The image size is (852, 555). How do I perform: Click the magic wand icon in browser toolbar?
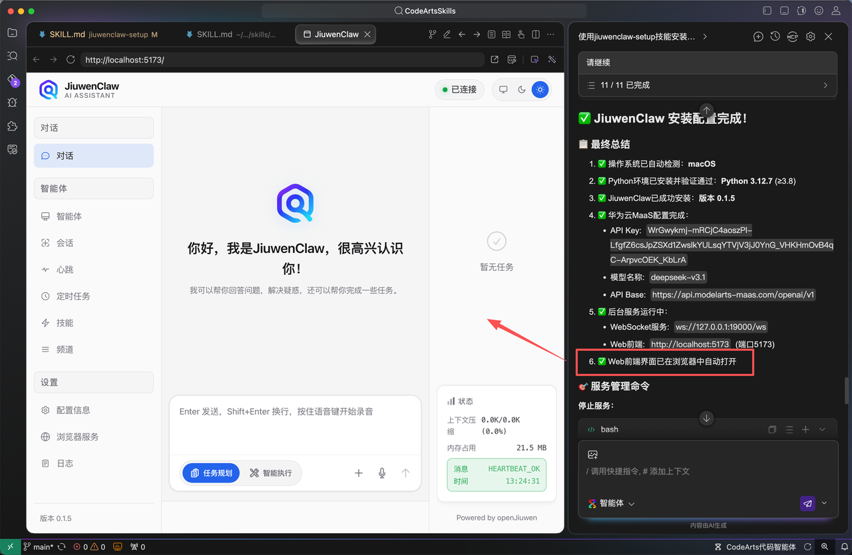click(552, 60)
